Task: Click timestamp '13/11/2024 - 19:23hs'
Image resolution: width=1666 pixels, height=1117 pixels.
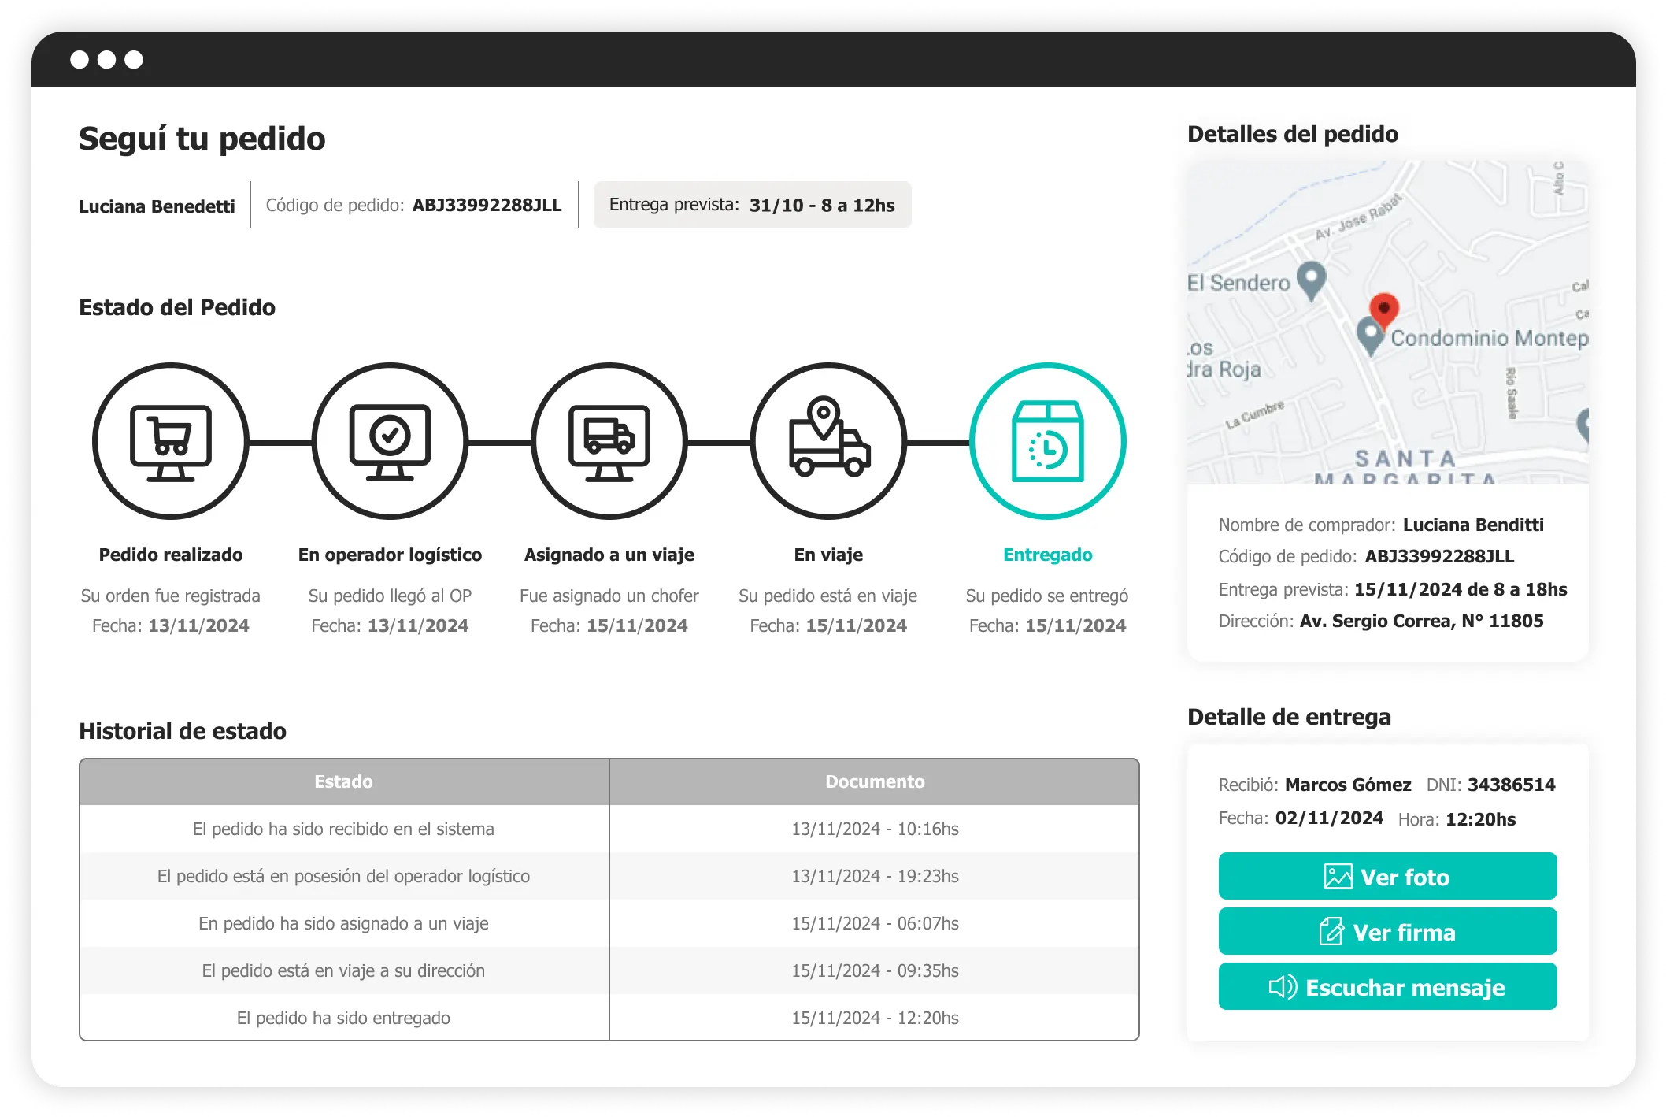Action: point(875,876)
